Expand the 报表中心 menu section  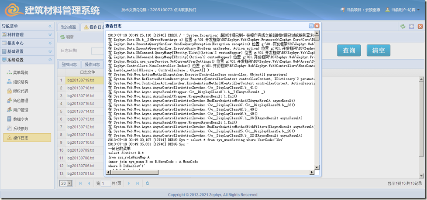[x=25, y=43]
